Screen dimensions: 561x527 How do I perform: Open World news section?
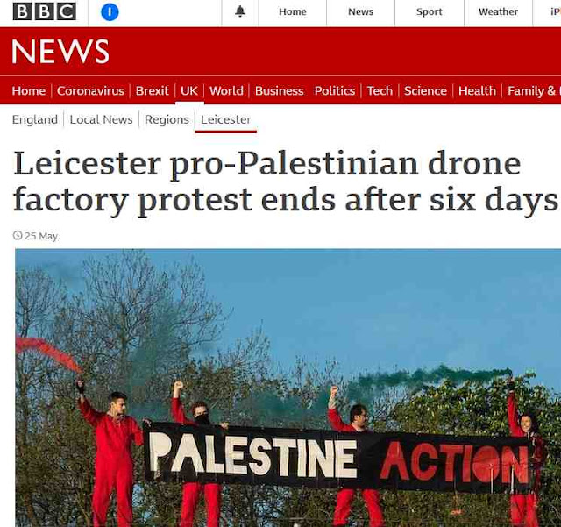point(226,91)
